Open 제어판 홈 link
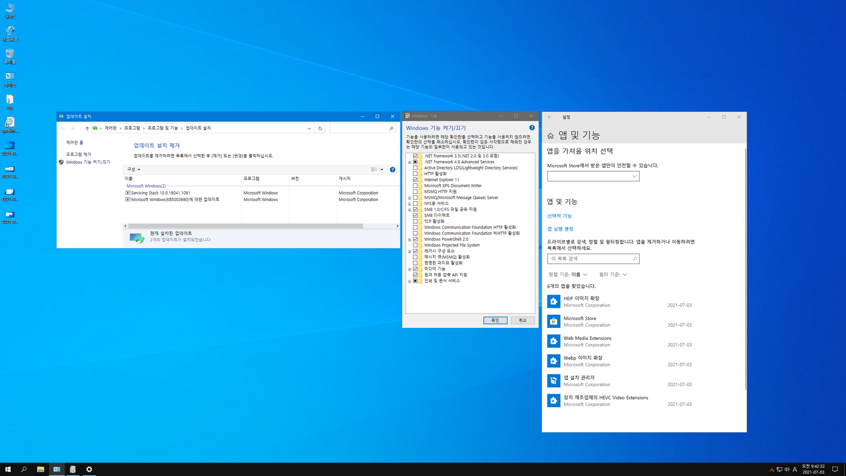This screenshot has height=476, width=846. pyautogui.click(x=75, y=143)
